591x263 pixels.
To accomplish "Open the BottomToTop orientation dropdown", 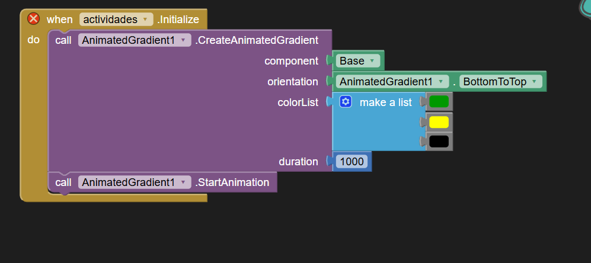I will (501, 82).
